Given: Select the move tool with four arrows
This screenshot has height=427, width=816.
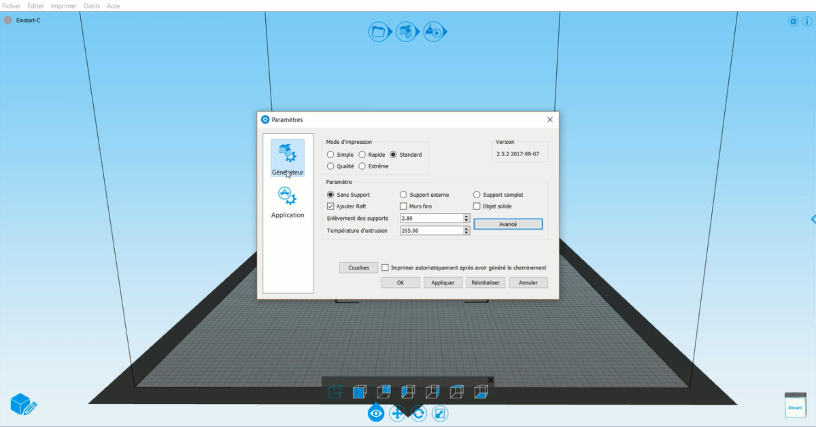Looking at the screenshot, I should coord(397,413).
